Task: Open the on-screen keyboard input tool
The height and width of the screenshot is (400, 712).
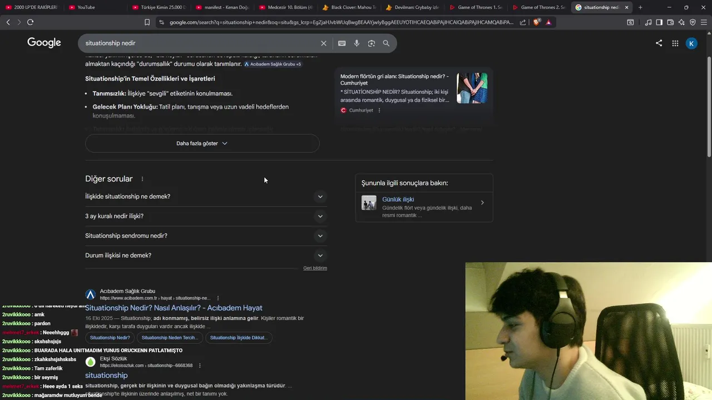Action: coord(342,43)
